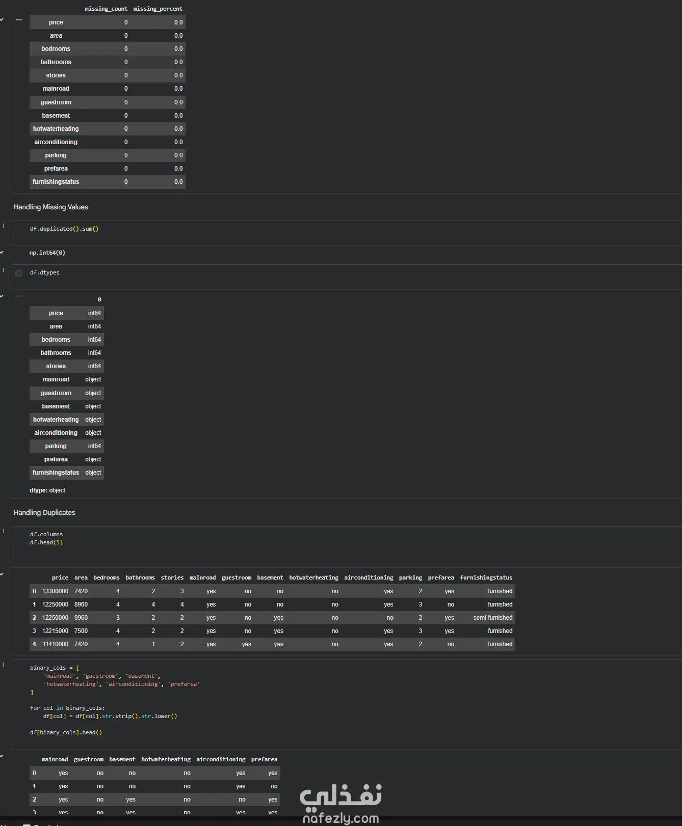This screenshot has width=682, height=826.
Task: Click the checkmark beside the dtypes output
Action: tap(2, 296)
